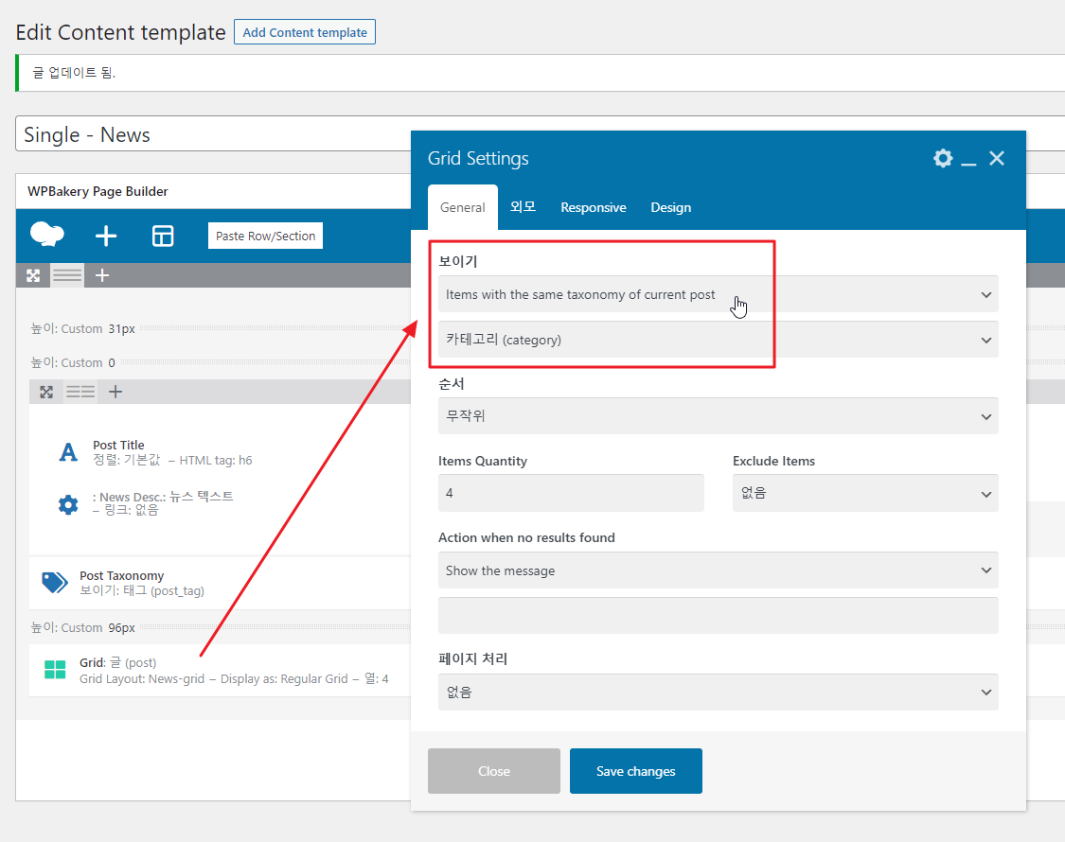Switch to the 외모 tab
Viewport: 1065px width, 842px height.
click(523, 207)
